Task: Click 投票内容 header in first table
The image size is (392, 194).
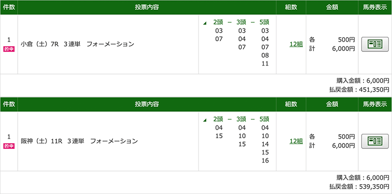Action: (147, 7)
